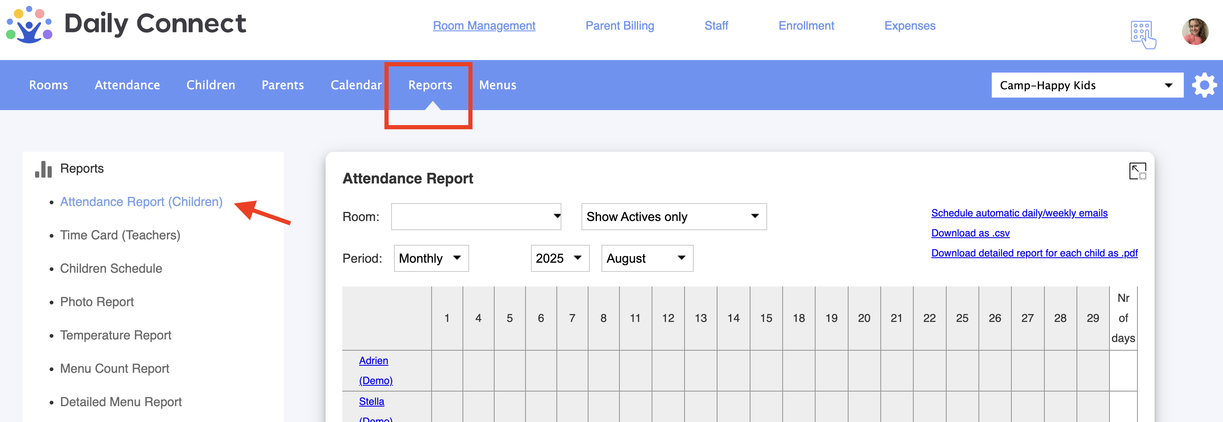The height and width of the screenshot is (422, 1223).
Task: Click Download as .csv
Action: coord(970,233)
